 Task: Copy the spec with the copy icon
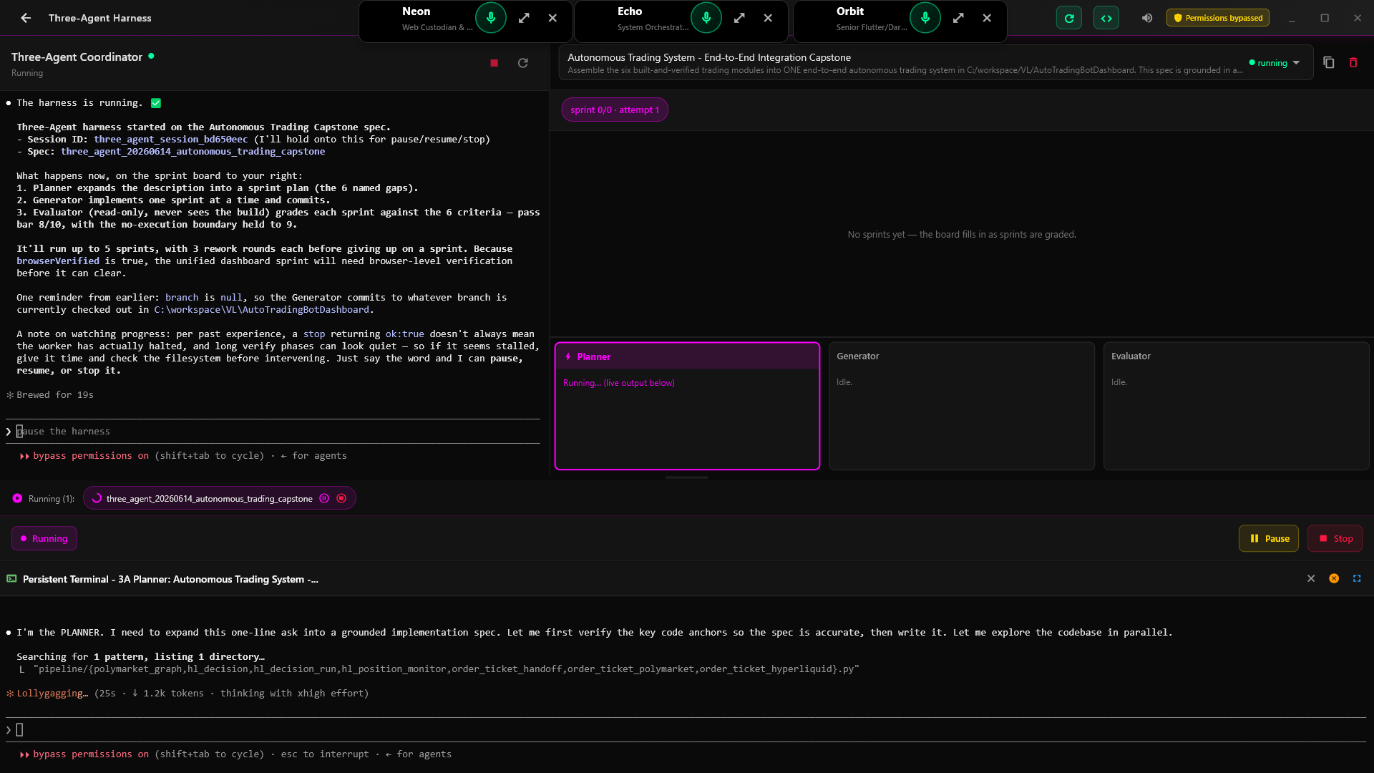[1329, 63]
